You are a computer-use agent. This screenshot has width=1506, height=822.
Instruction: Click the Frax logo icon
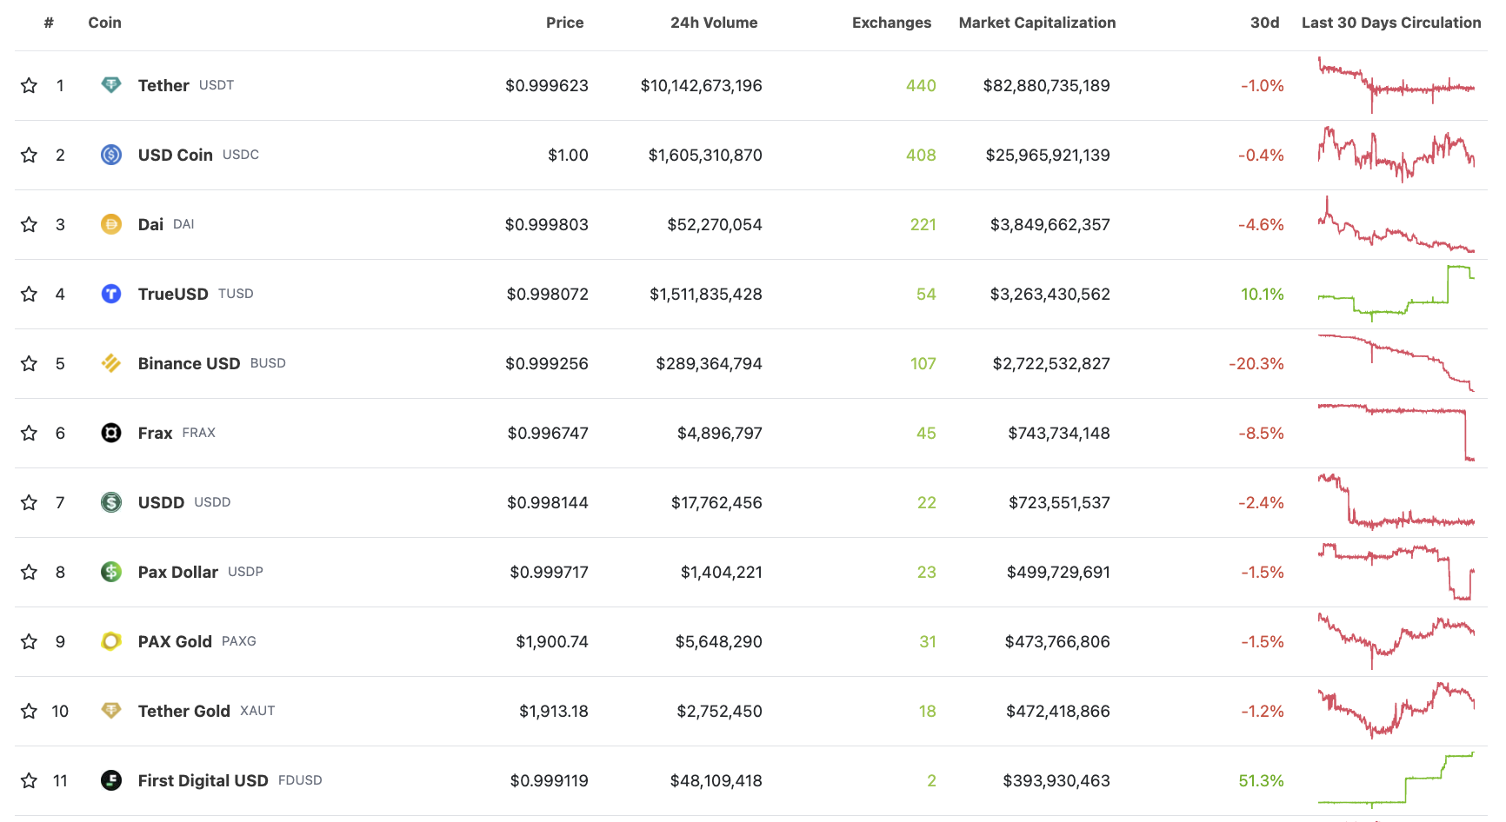111,433
